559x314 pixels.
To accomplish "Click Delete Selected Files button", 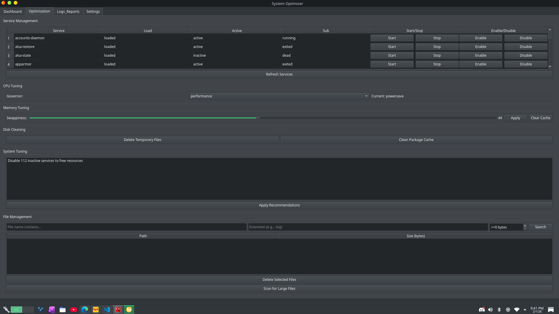I will pos(279,280).
